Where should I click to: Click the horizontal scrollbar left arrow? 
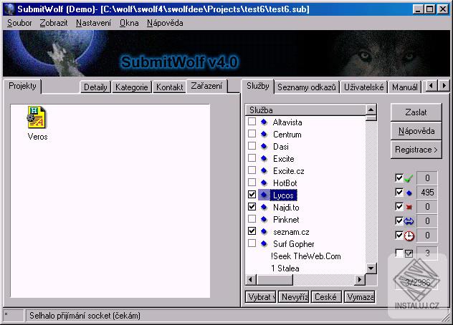[x=250, y=280]
